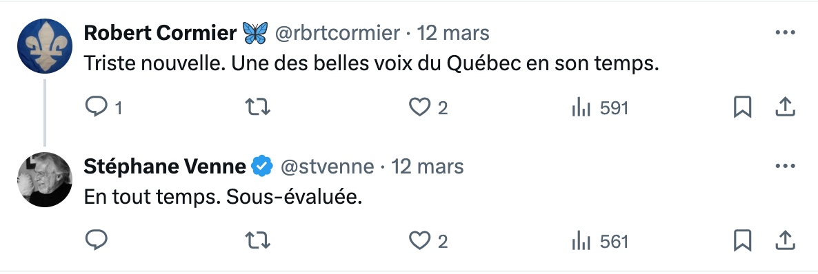
Task: Open Stéphane Venne's profile photo
Action: pyautogui.click(x=44, y=180)
